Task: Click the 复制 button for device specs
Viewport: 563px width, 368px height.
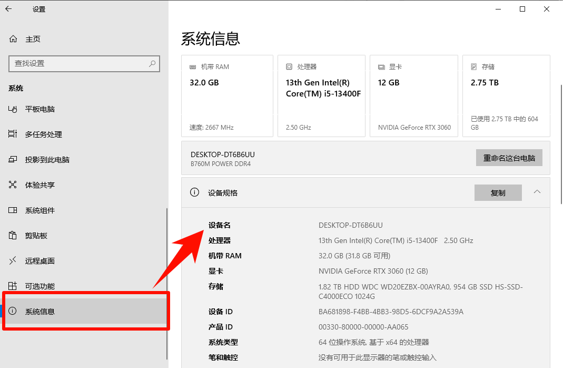Action: click(498, 192)
